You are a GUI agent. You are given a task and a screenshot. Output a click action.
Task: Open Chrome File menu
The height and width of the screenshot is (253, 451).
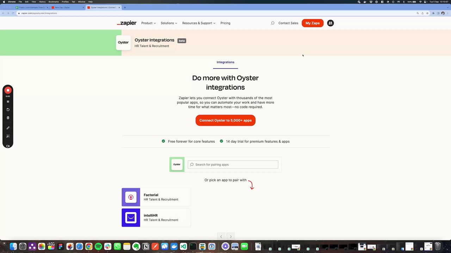[x=20, y=2]
